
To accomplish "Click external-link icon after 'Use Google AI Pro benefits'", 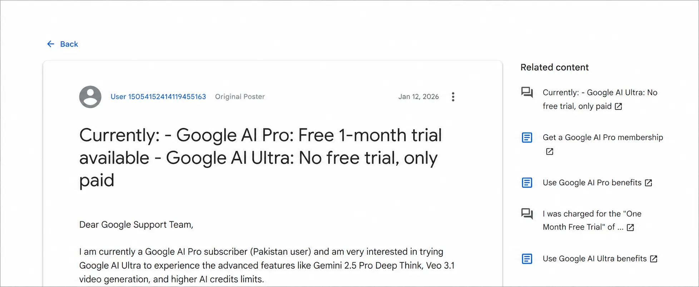I will [648, 183].
